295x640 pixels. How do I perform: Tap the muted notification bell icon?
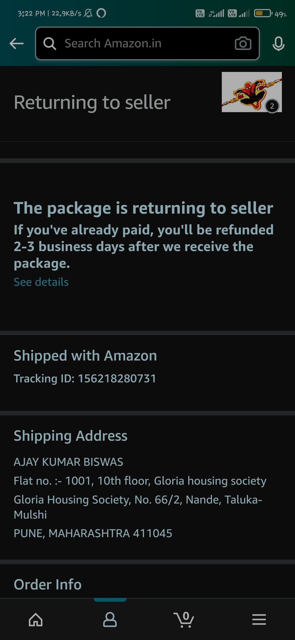point(88,13)
